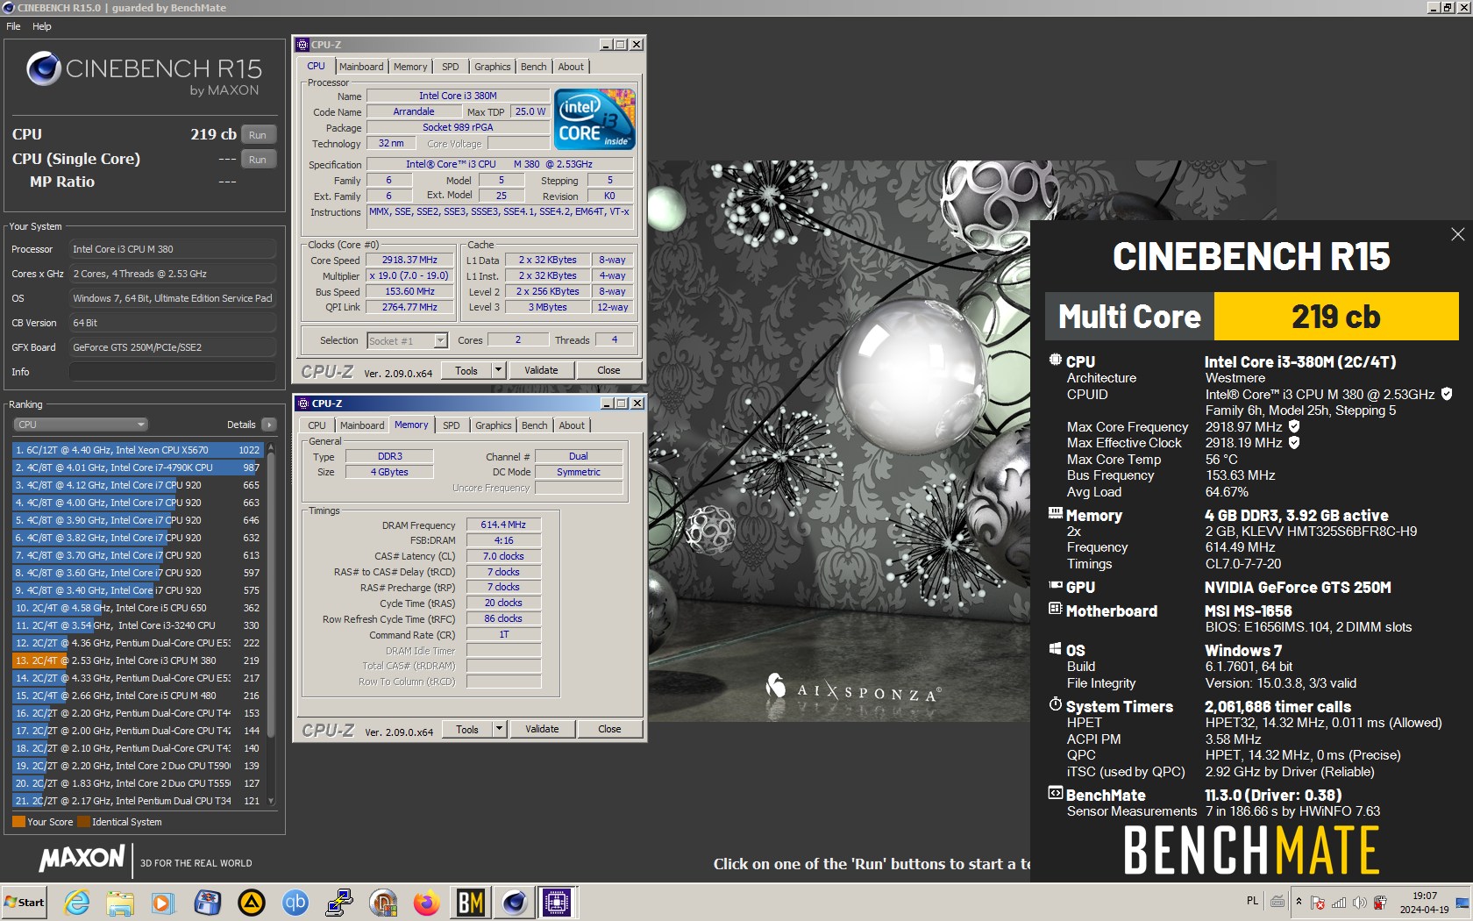Click the orange Your Score legend swatch
The height and width of the screenshot is (921, 1473).
pos(18,822)
